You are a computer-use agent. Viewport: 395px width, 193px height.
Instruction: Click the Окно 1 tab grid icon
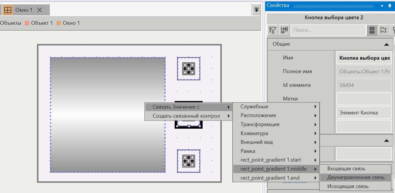[x=8, y=10]
